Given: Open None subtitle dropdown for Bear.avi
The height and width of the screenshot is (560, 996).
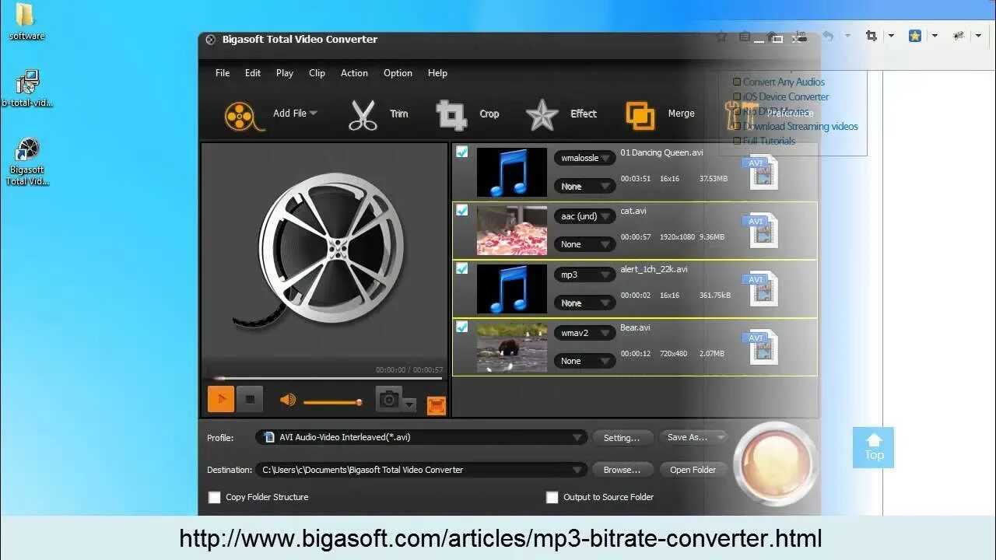Looking at the screenshot, I should tap(585, 361).
